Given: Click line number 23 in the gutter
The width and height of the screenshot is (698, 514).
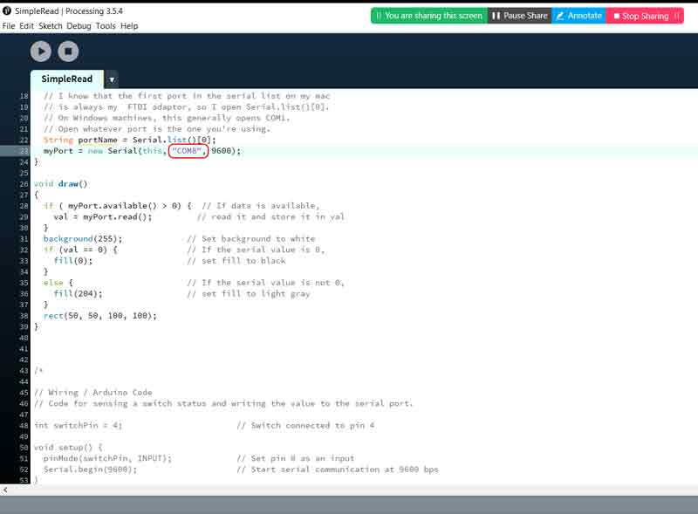Looking at the screenshot, I should (x=24, y=151).
